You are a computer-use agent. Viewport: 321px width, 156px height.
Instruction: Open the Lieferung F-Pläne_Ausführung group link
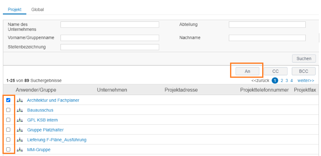[x=57, y=140]
